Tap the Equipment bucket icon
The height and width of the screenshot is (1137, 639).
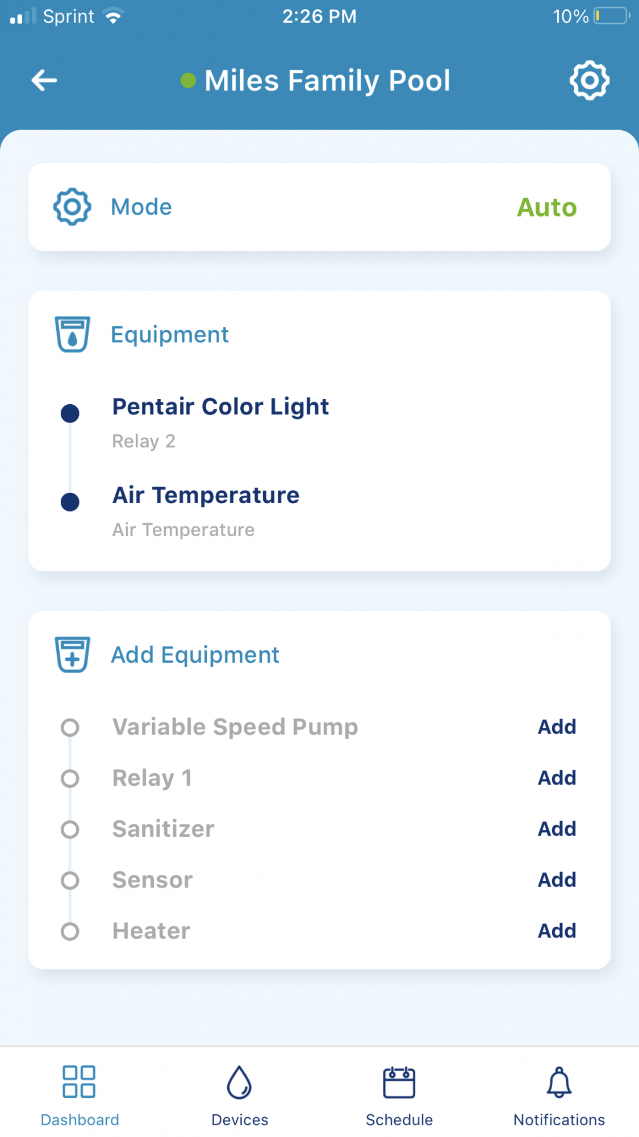[72, 334]
